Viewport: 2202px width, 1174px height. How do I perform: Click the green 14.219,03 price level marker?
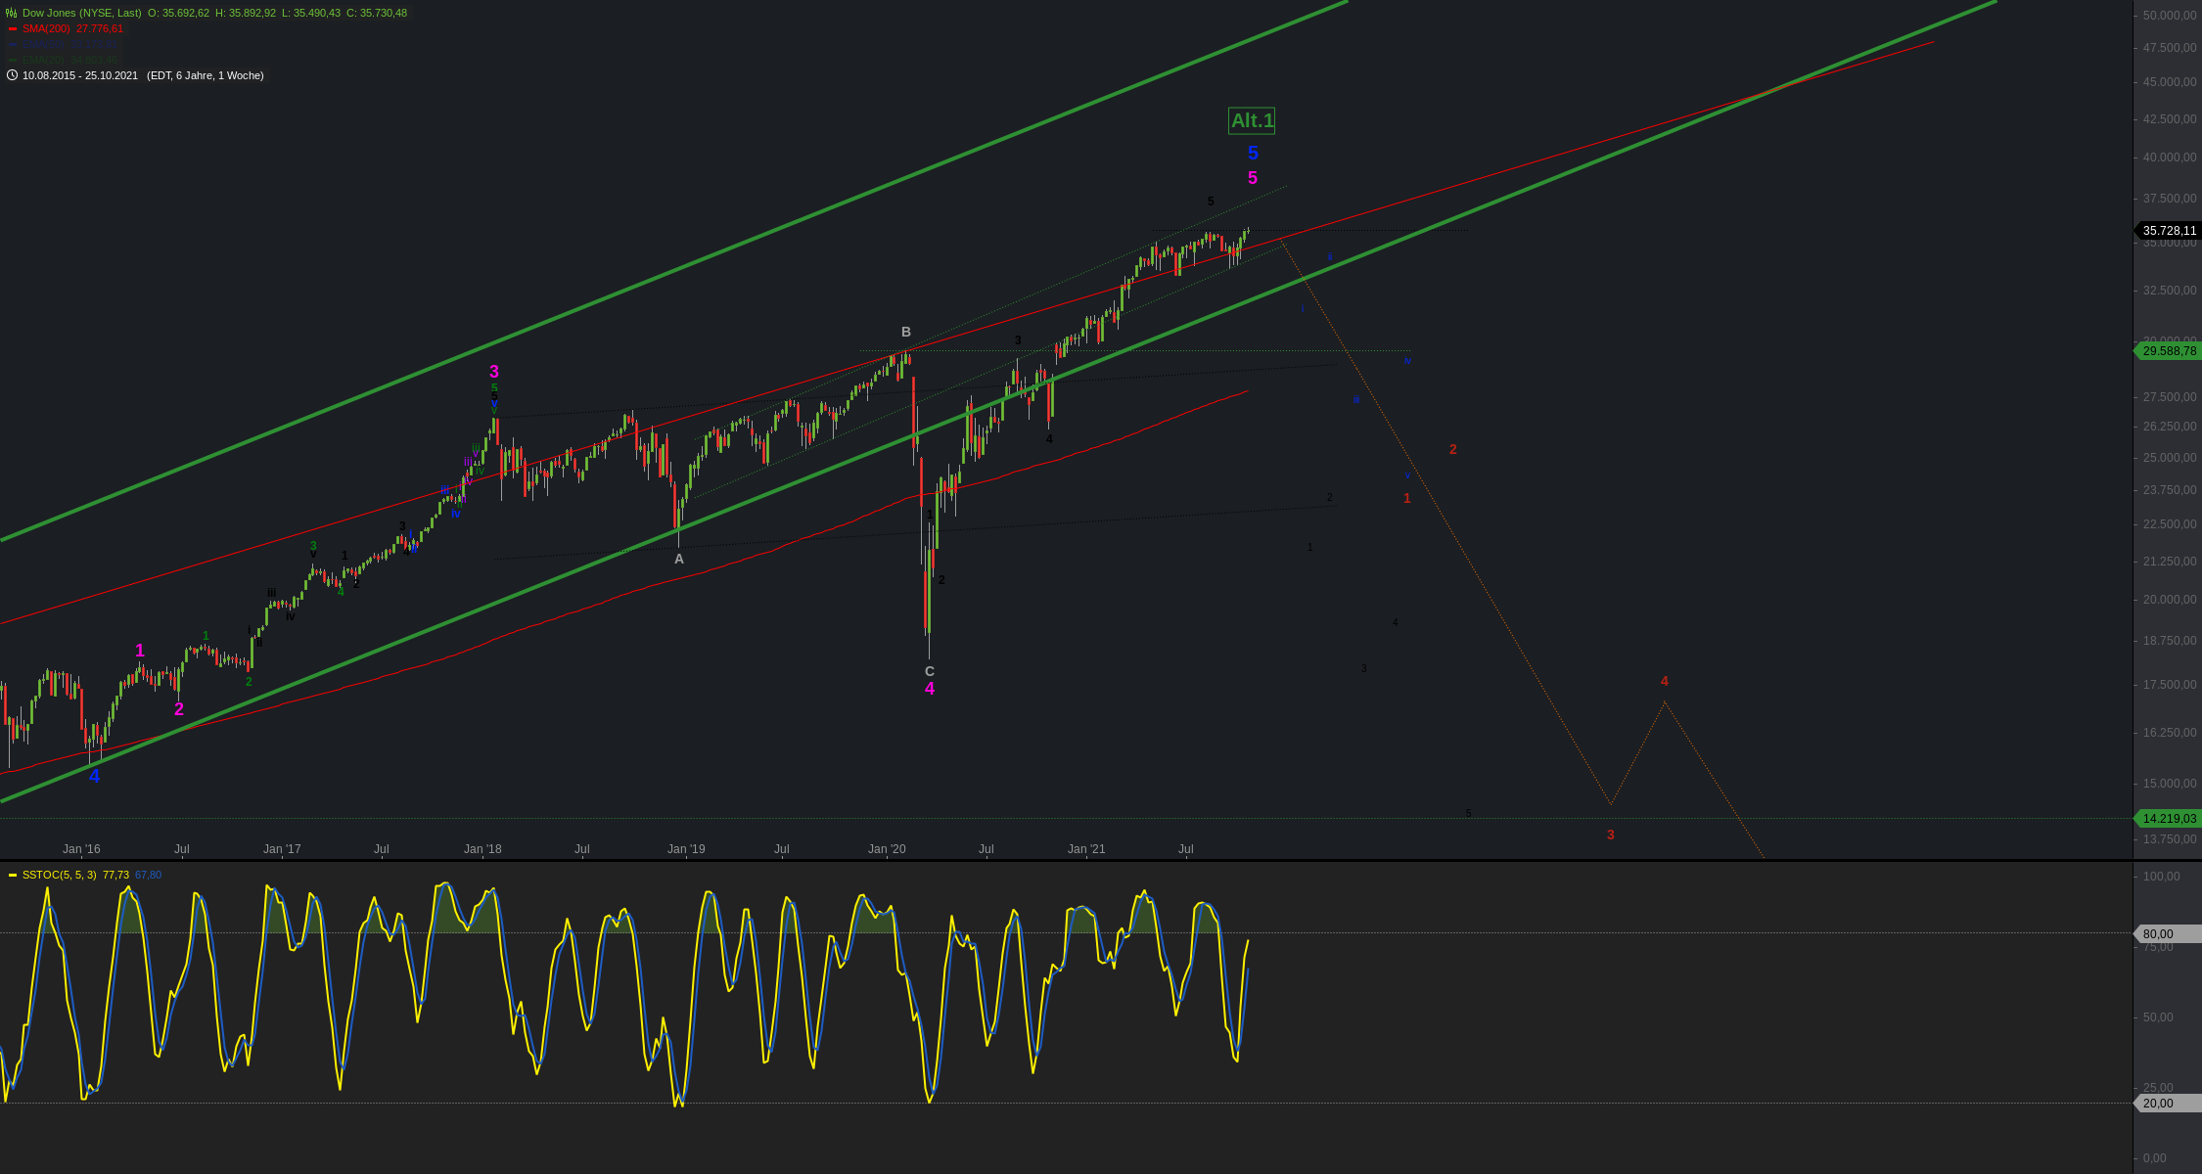[2169, 819]
